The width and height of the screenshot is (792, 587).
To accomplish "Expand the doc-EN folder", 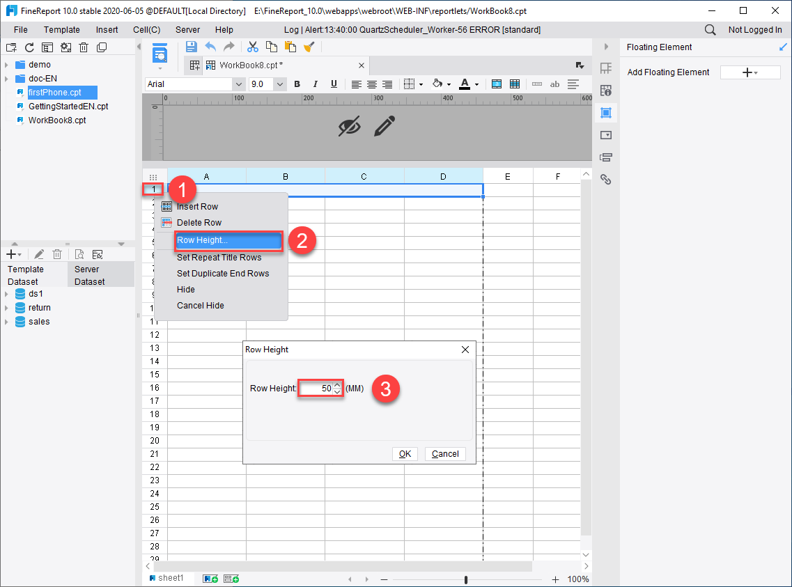I will (6, 79).
